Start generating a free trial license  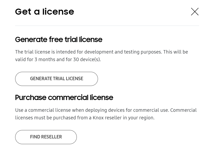(x=56, y=79)
